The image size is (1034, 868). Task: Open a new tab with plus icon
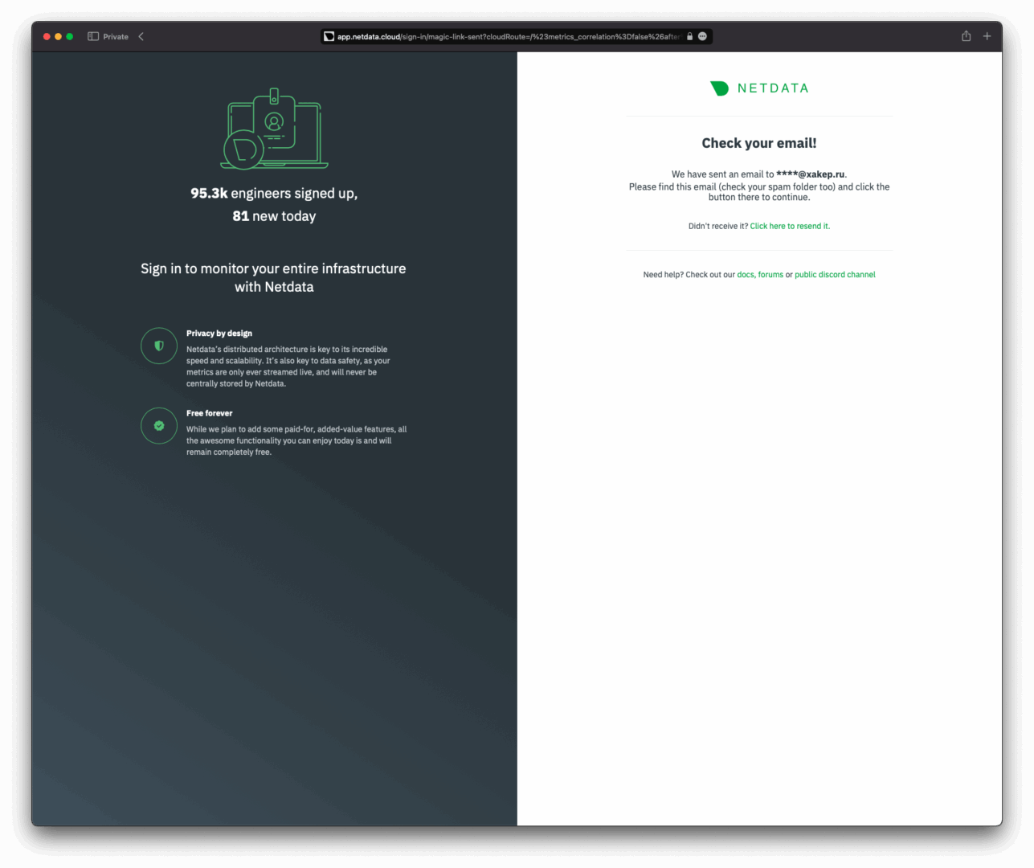pyautogui.click(x=987, y=36)
